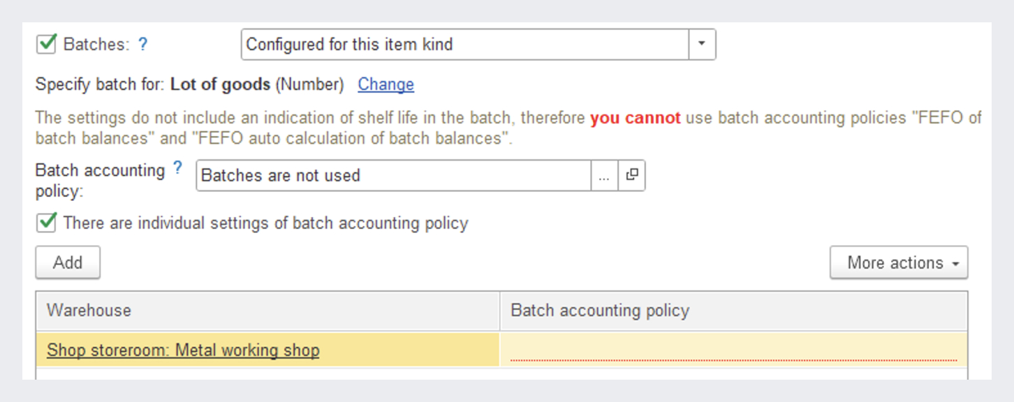
Task: Click the Warehouse column header
Action: pos(267,311)
